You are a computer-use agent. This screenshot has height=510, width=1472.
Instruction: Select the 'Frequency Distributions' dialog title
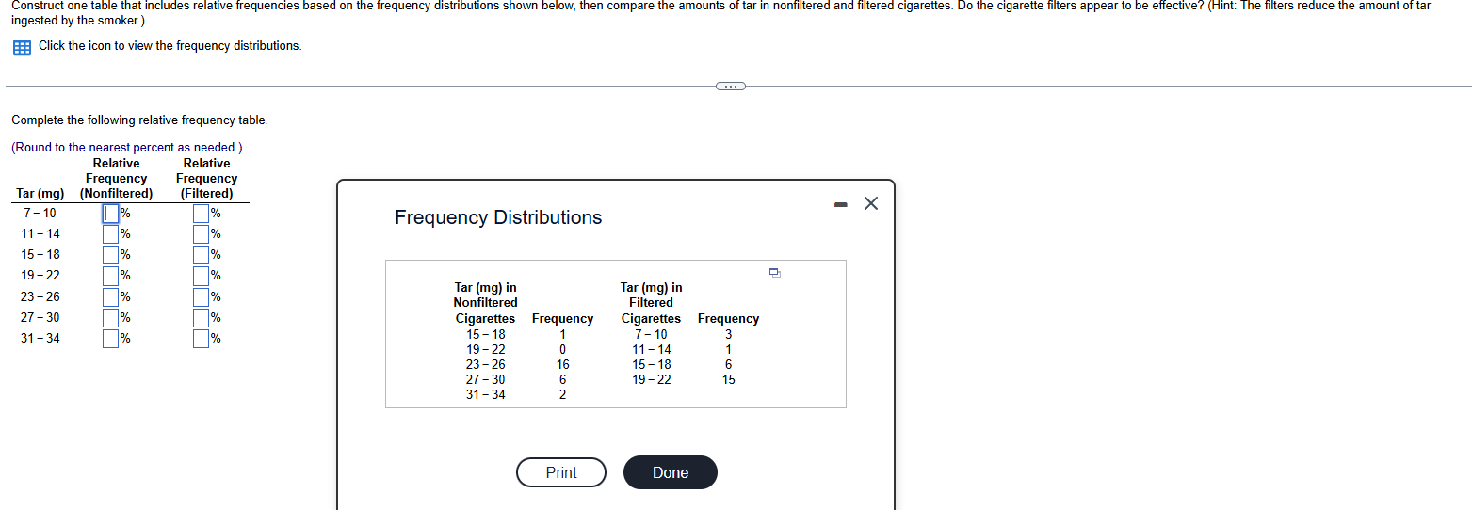[x=498, y=217]
